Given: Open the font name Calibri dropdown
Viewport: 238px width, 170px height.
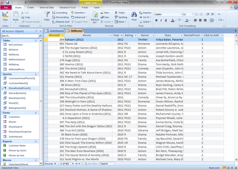Looking at the screenshot, I should (181, 14).
